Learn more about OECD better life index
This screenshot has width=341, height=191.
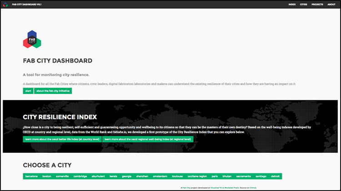tap(62, 139)
